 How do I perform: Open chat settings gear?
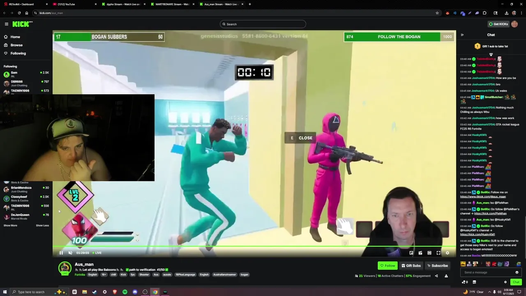pyautogui.click(x=505, y=282)
